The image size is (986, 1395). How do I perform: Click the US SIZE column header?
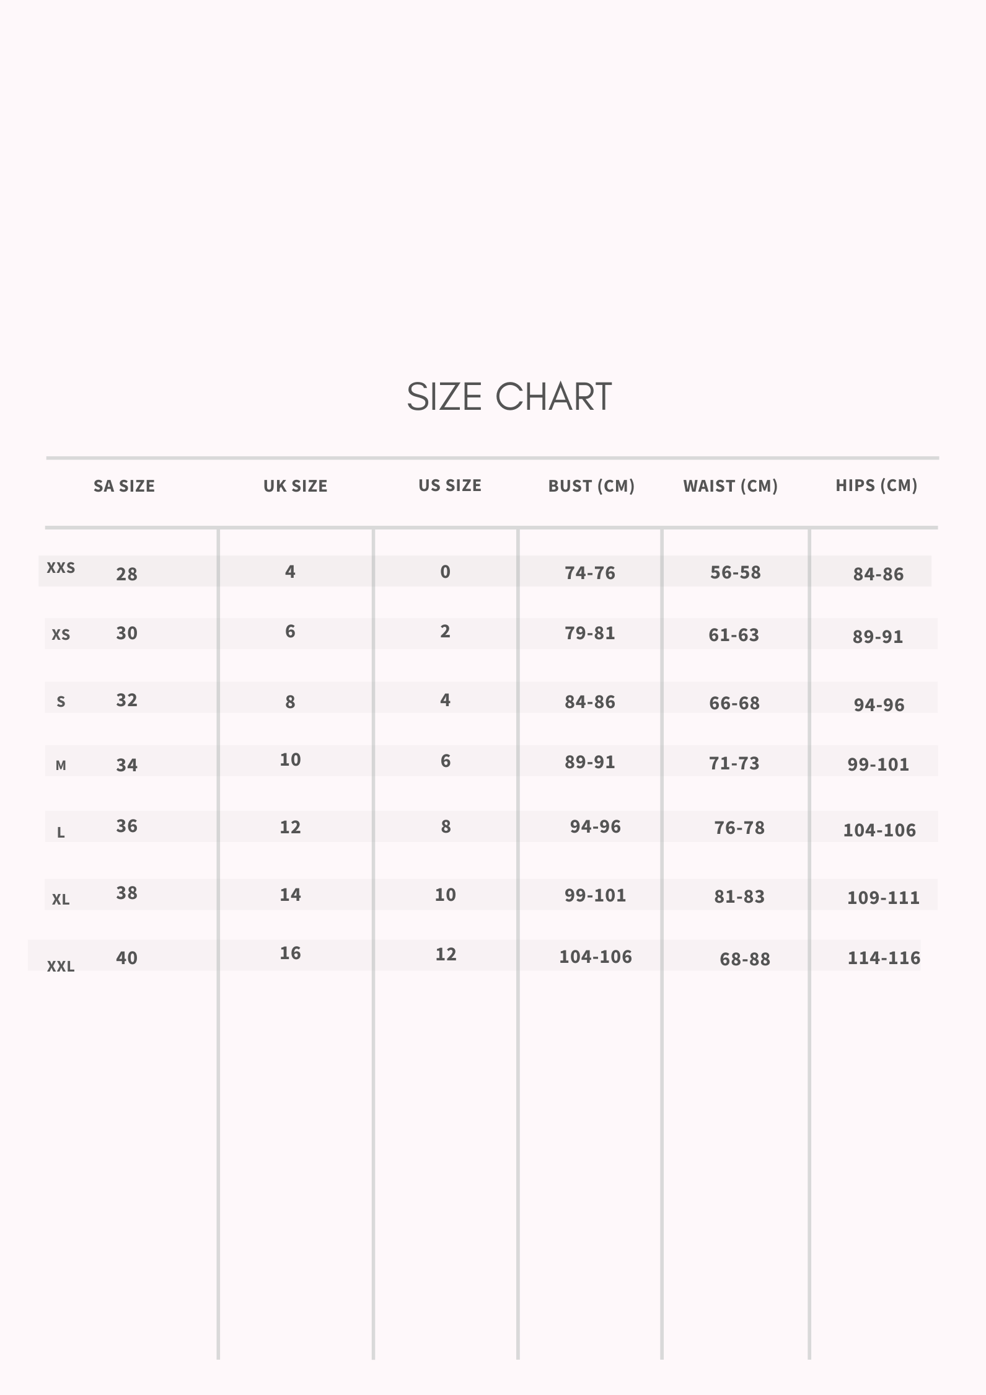(449, 485)
